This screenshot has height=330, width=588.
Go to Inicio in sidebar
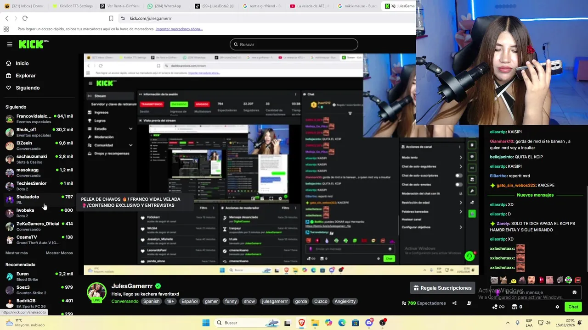tap(22, 63)
